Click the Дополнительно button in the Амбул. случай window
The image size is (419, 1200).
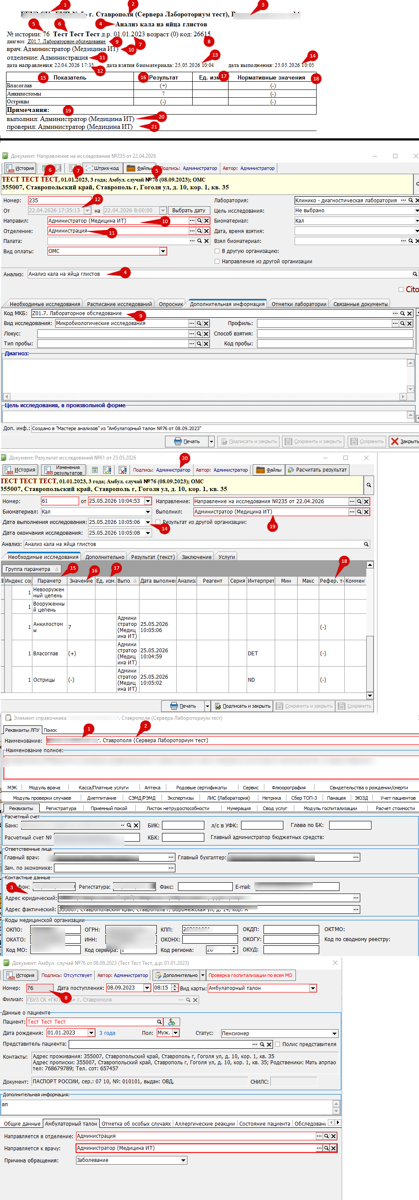(x=176, y=975)
